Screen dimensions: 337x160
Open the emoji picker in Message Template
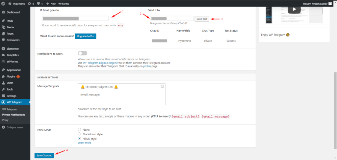pyautogui.click(x=162, y=87)
